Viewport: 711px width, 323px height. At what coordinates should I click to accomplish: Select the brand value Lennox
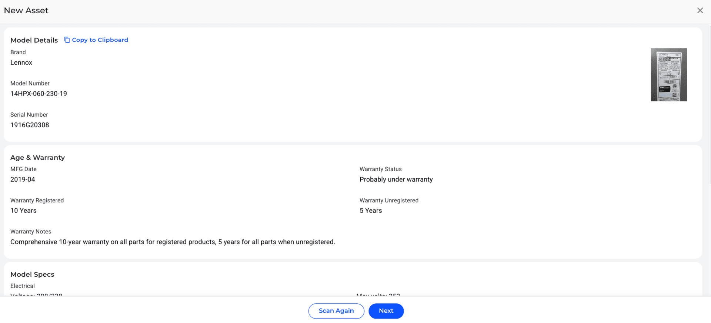coord(21,63)
